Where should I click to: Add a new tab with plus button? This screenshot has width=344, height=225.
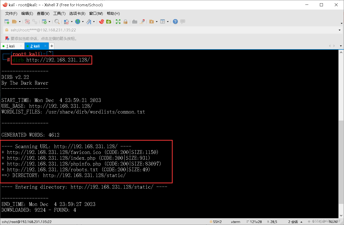coord(52,46)
